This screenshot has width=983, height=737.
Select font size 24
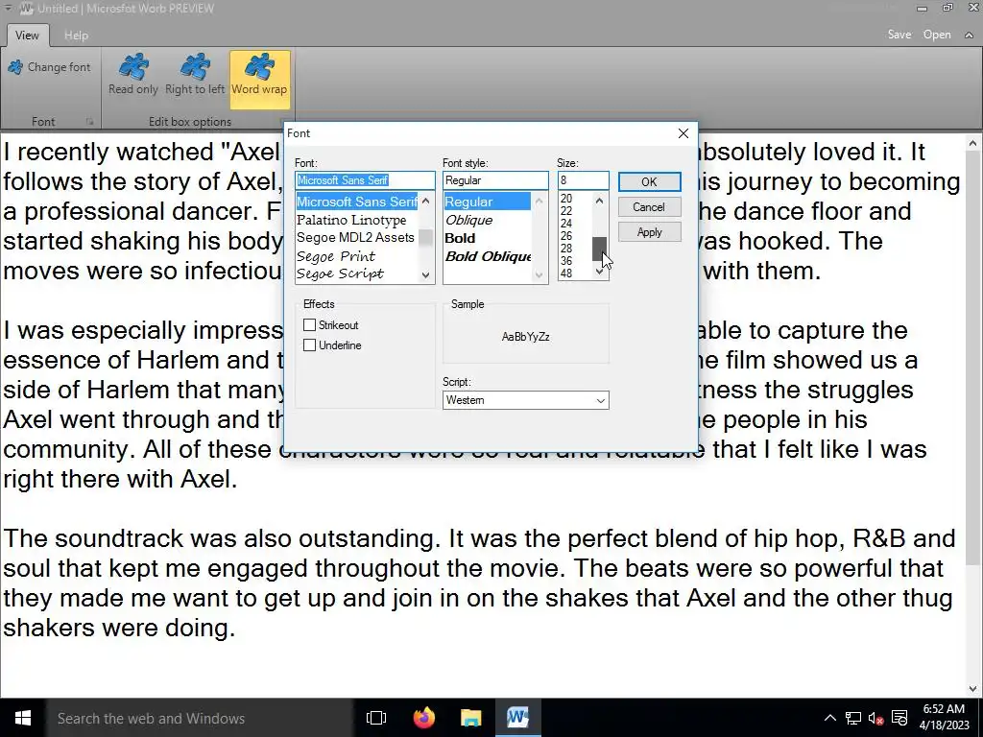point(566,224)
